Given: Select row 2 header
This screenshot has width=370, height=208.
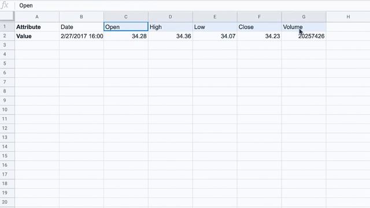Looking at the screenshot, I should (7, 36).
